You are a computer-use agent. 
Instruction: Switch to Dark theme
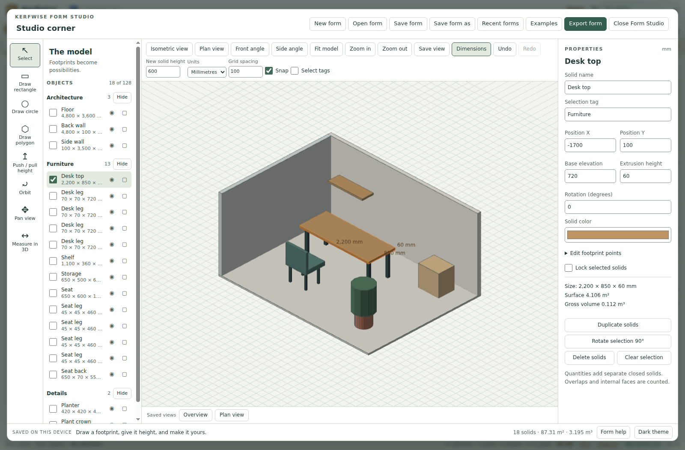pyautogui.click(x=653, y=432)
